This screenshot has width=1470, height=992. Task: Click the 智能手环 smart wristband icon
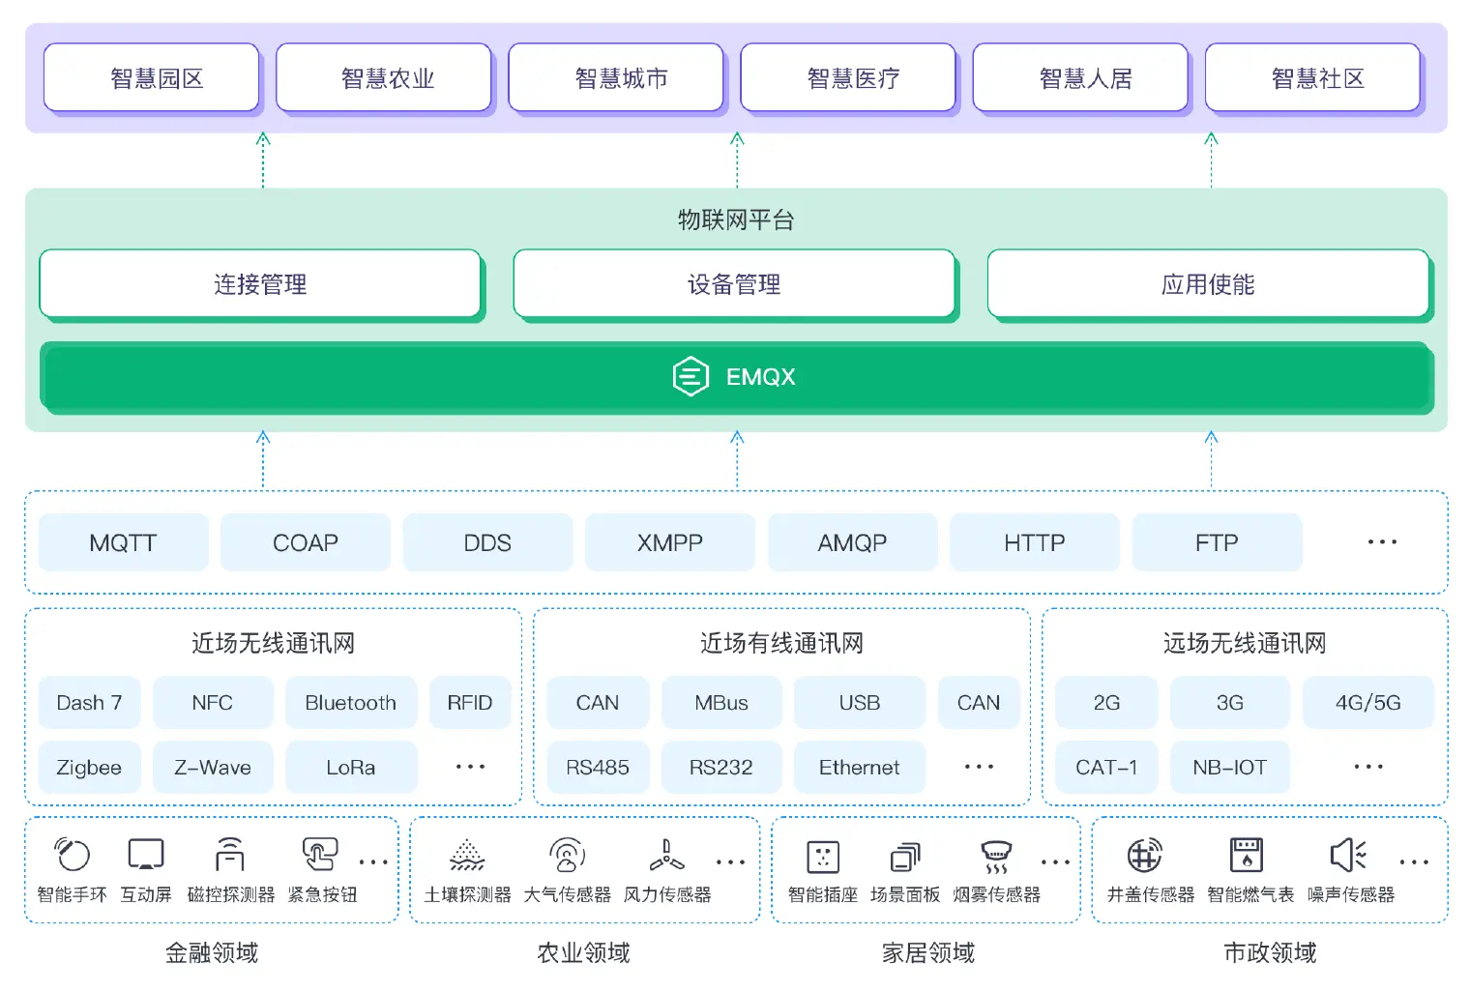coord(73,855)
